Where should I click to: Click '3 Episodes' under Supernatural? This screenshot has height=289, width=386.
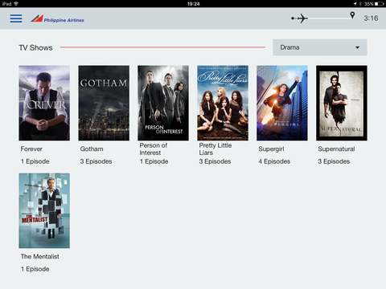coord(334,161)
